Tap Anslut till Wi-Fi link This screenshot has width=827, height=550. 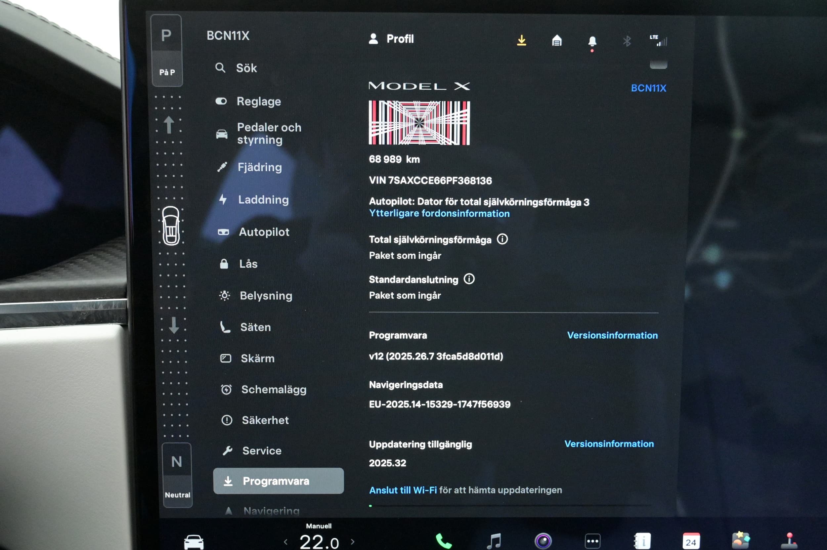[403, 490]
